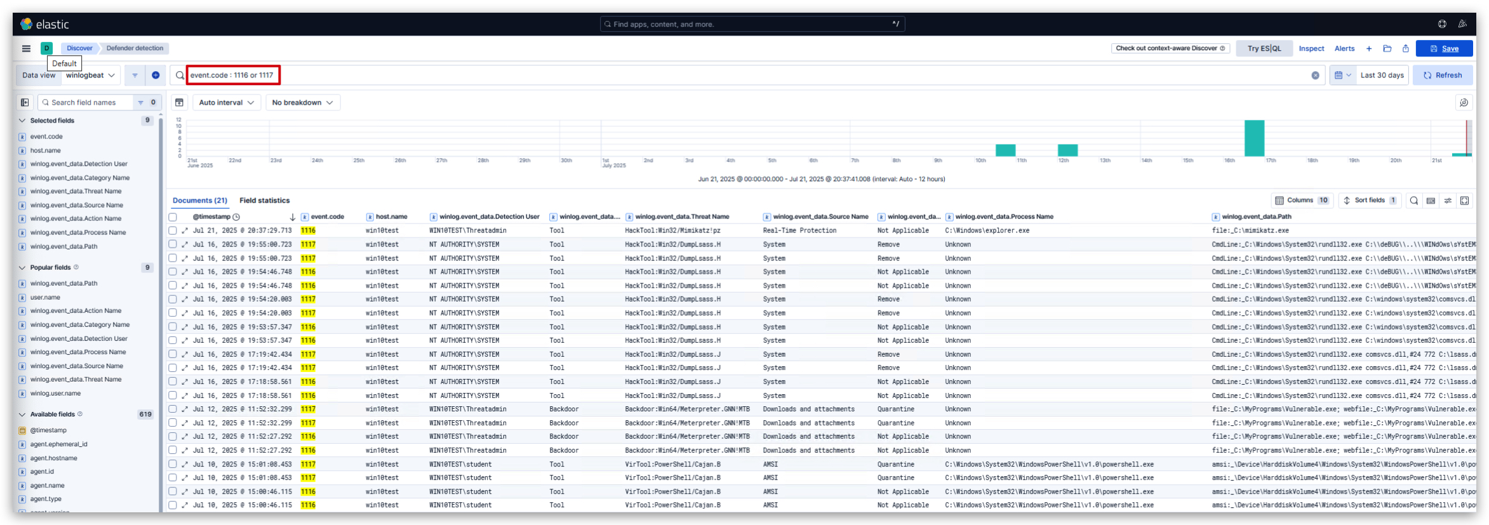Click the hide chart toggle icon
1489x525 pixels.
(180, 102)
